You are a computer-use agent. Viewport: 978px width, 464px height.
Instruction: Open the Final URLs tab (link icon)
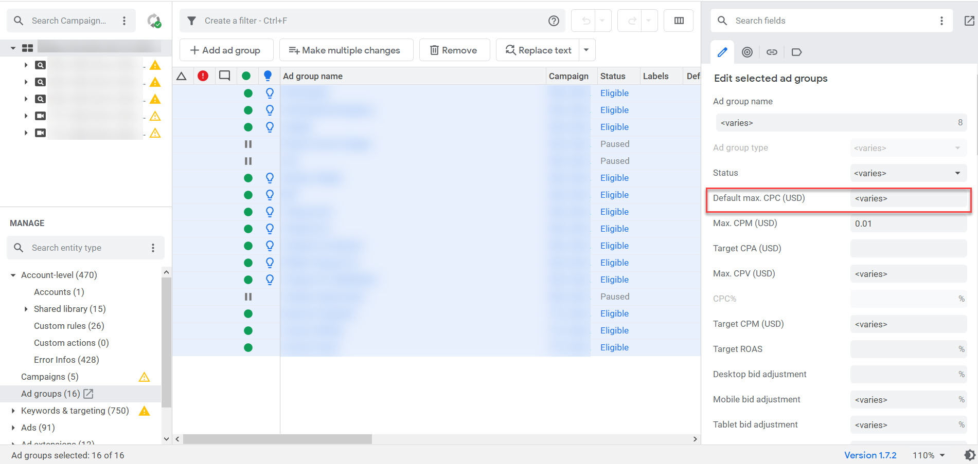click(x=772, y=52)
